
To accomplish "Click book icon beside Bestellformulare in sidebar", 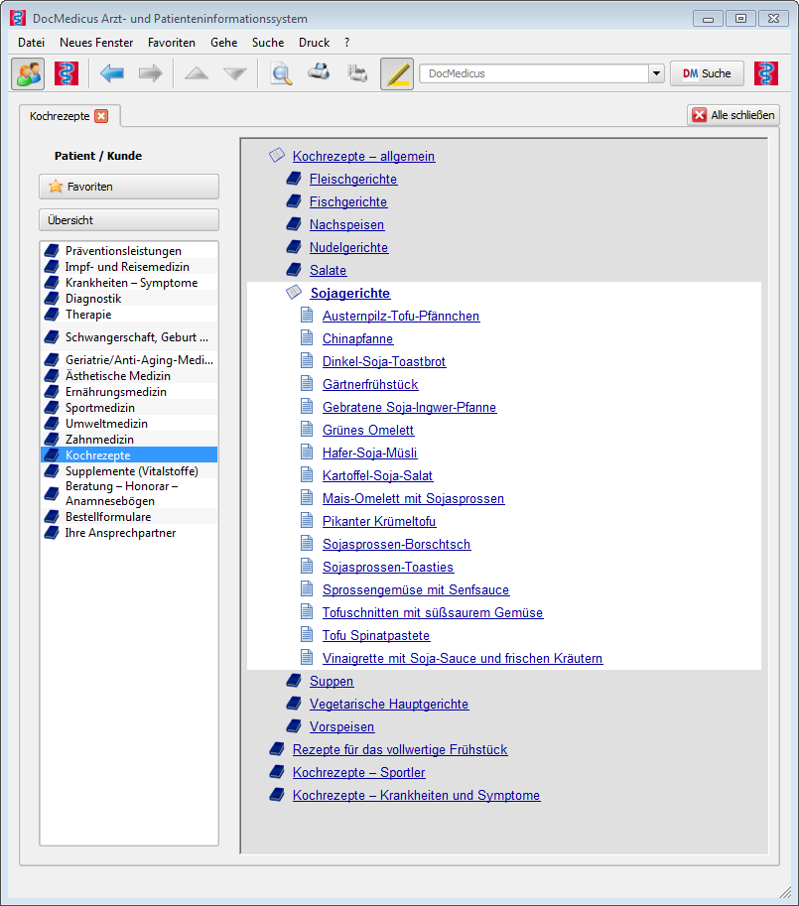I will [52, 516].
